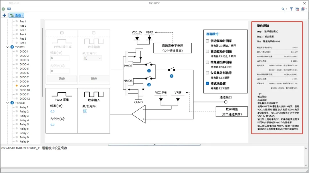Open the 高/低电平 dropdown
The width and height of the screenshot is (309, 173).
pyautogui.click(x=92, y=58)
